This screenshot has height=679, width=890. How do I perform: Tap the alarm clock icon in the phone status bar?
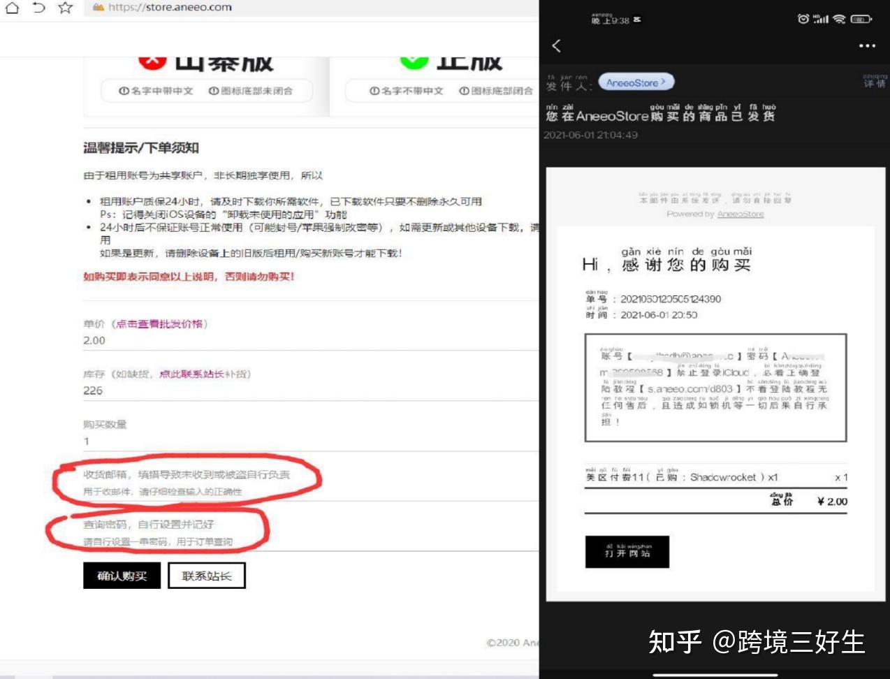(803, 19)
